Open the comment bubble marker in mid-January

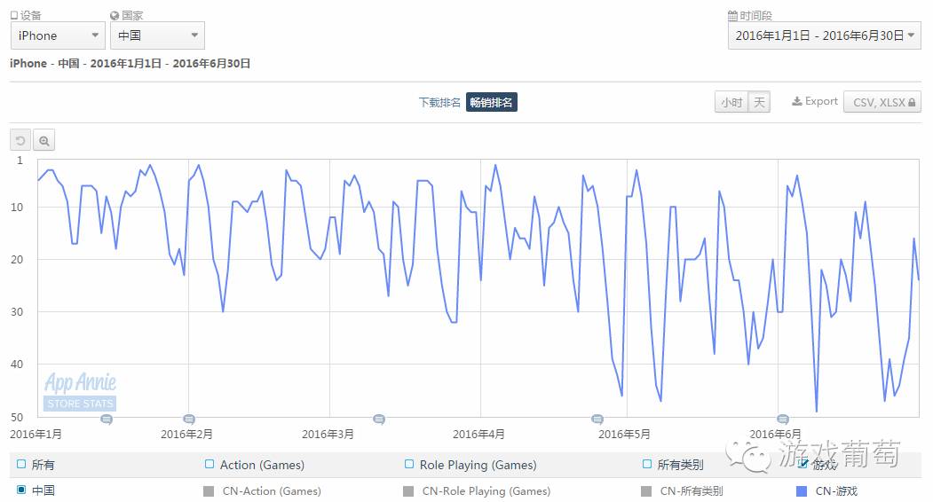(x=107, y=419)
